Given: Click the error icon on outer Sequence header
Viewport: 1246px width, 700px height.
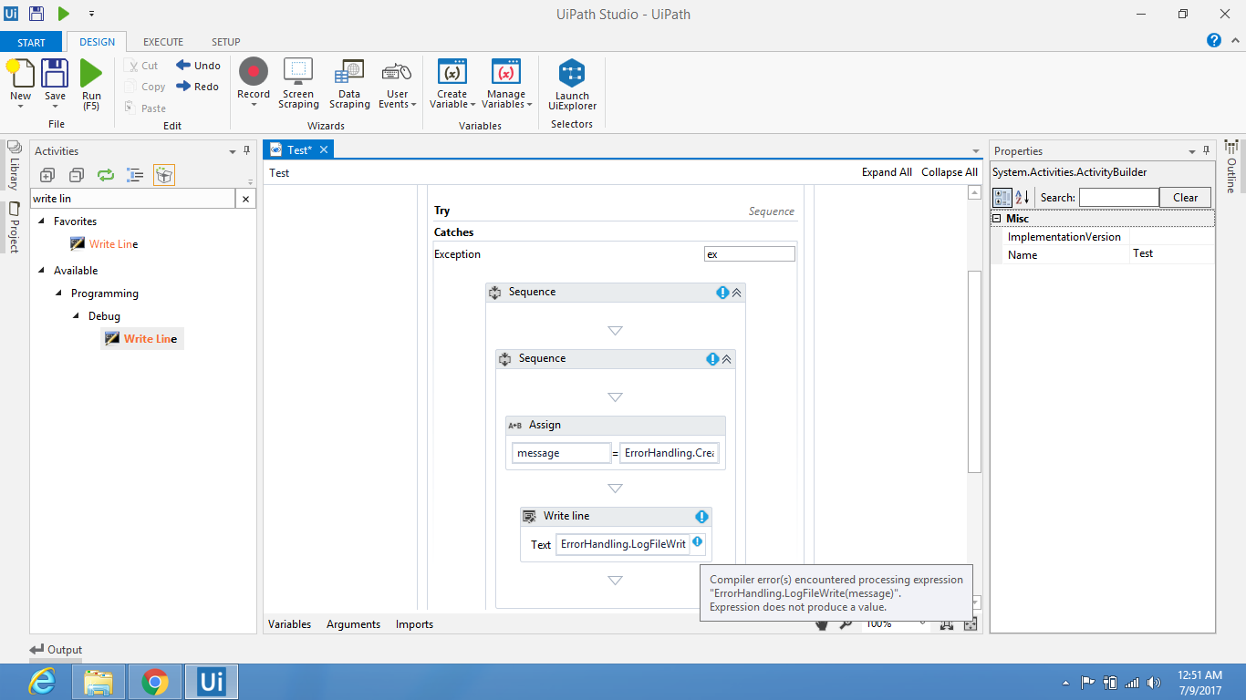Looking at the screenshot, I should coord(722,293).
